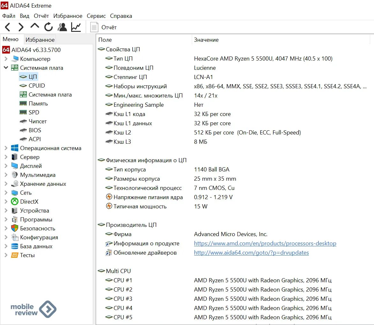Select the ЦП tree item
This screenshot has height=325, width=374.
pyautogui.click(x=33, y=77)
